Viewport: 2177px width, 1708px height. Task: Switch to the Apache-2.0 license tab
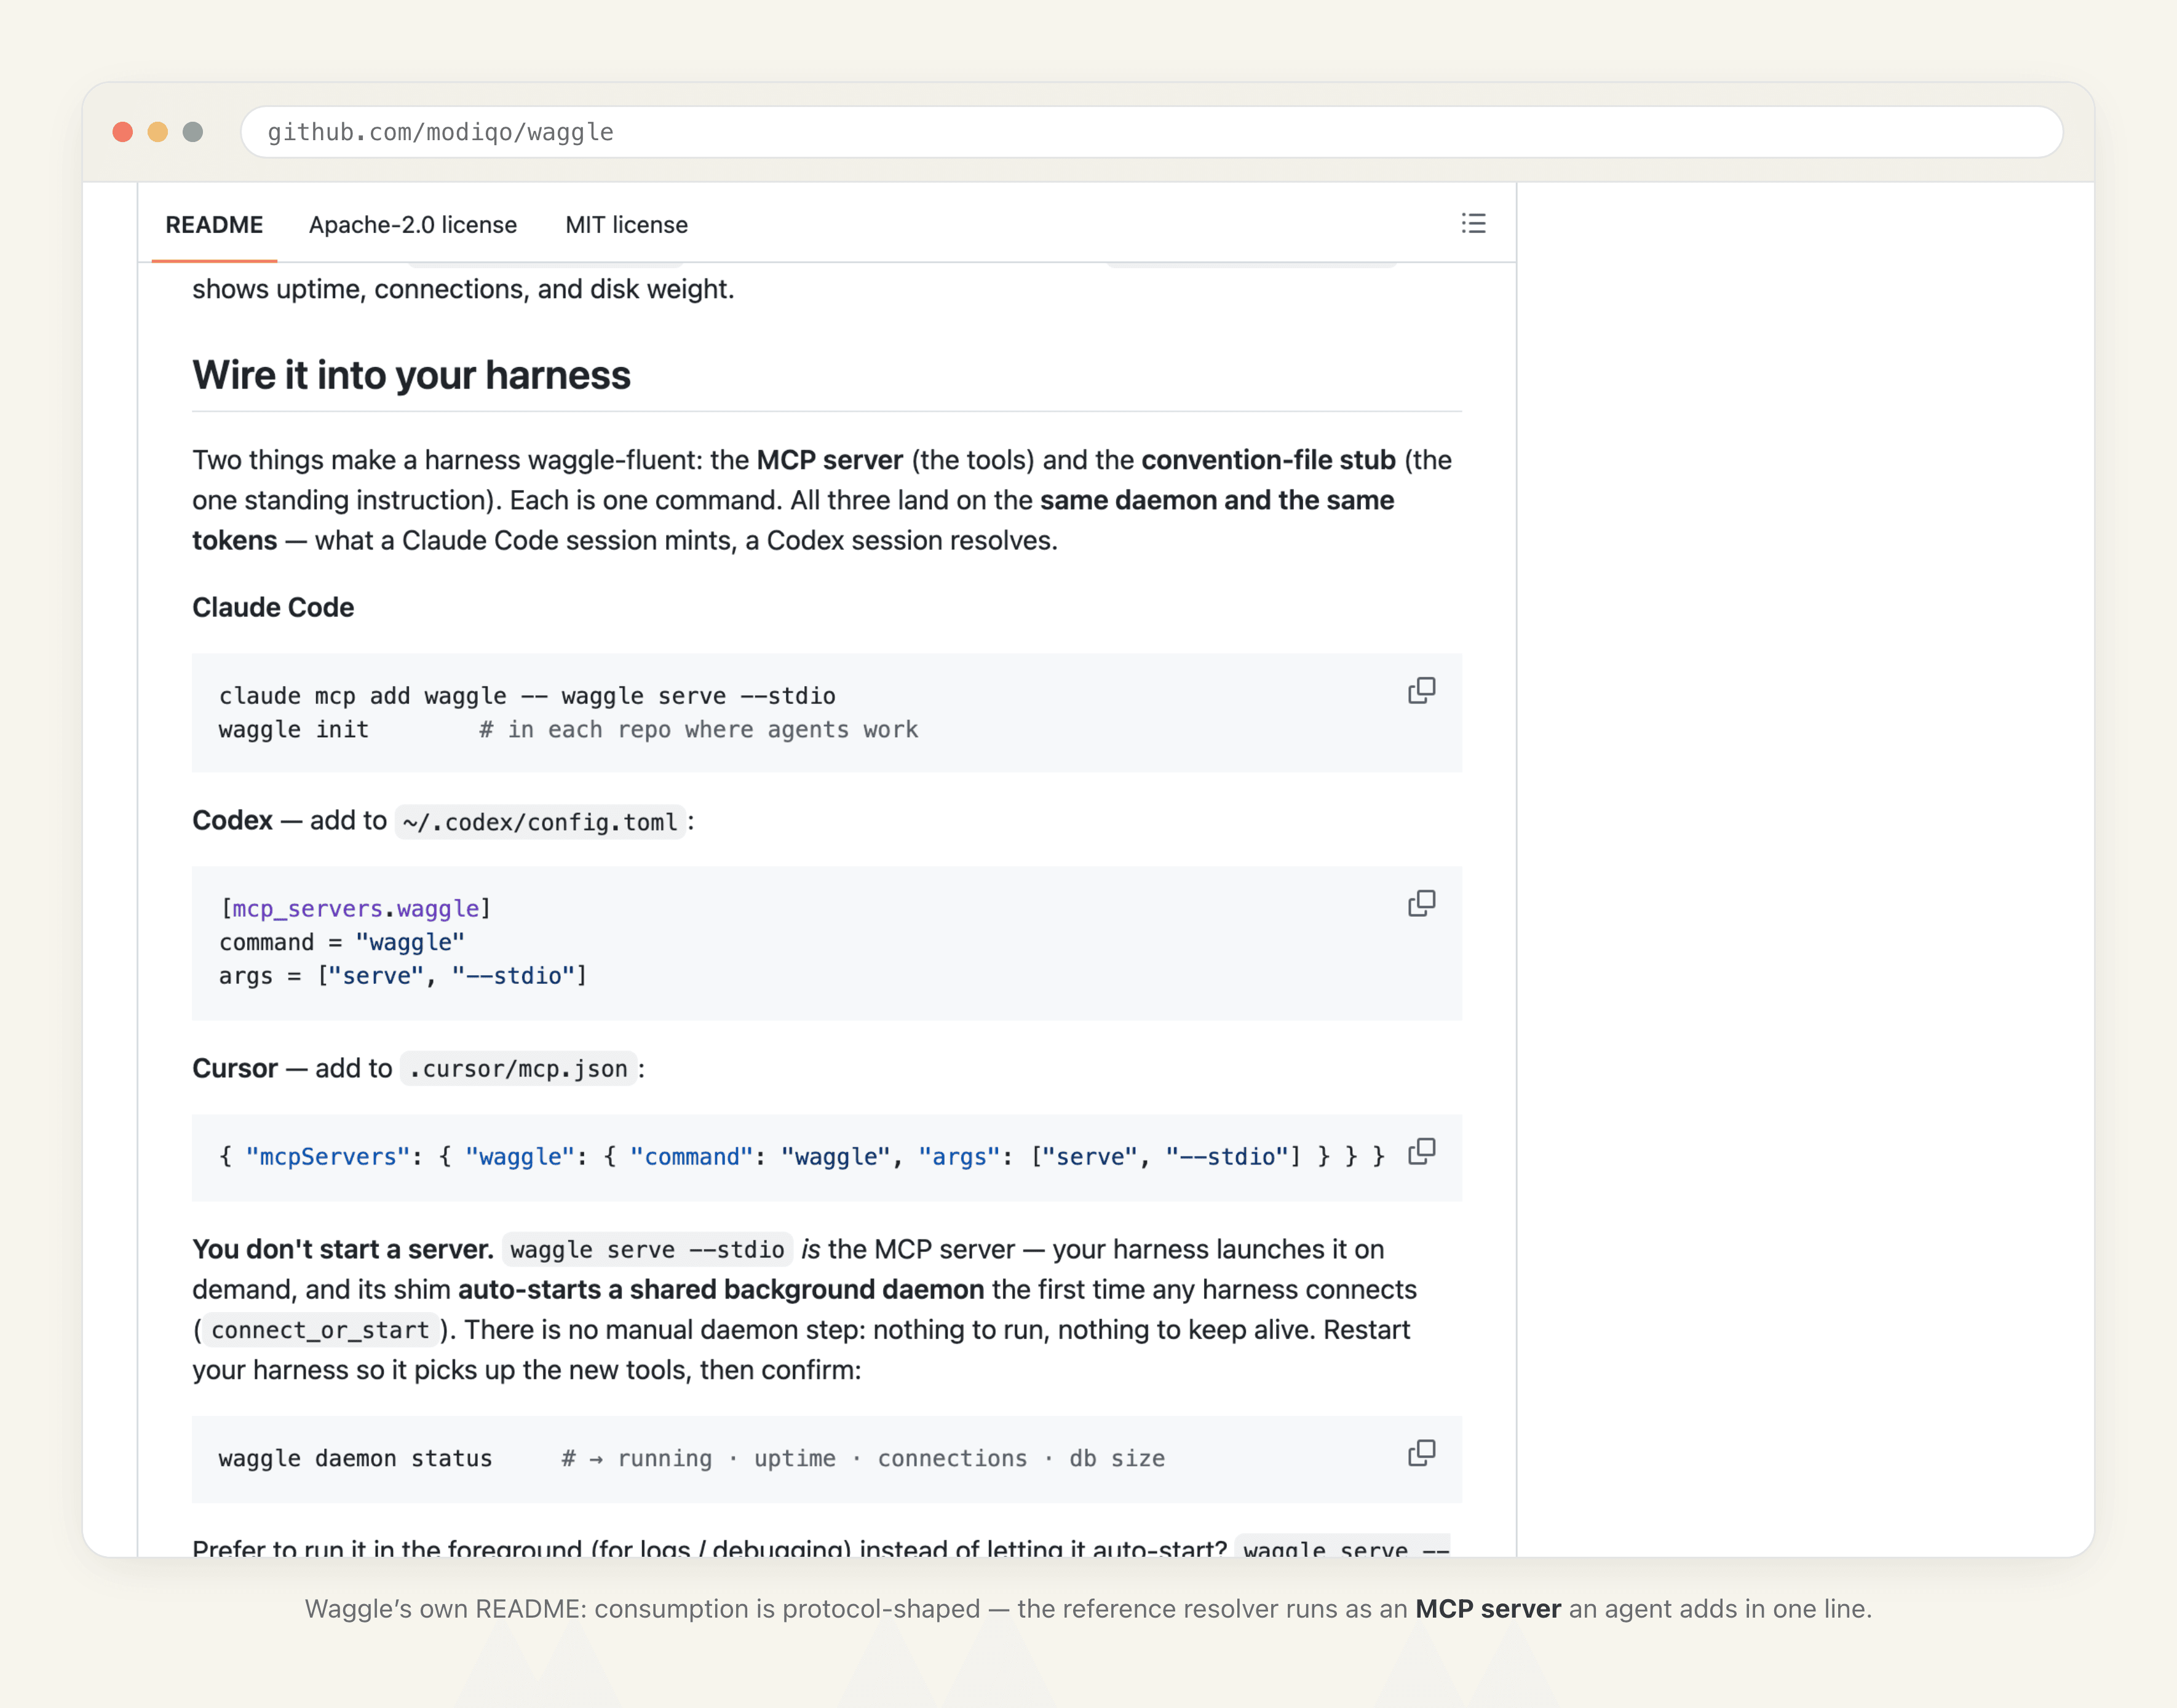click(413, 225)
